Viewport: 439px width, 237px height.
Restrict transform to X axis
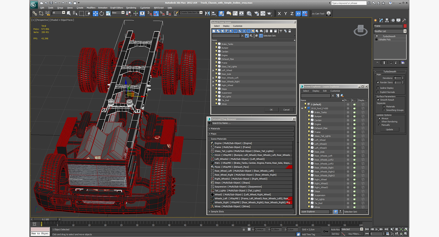pos(279,13)
